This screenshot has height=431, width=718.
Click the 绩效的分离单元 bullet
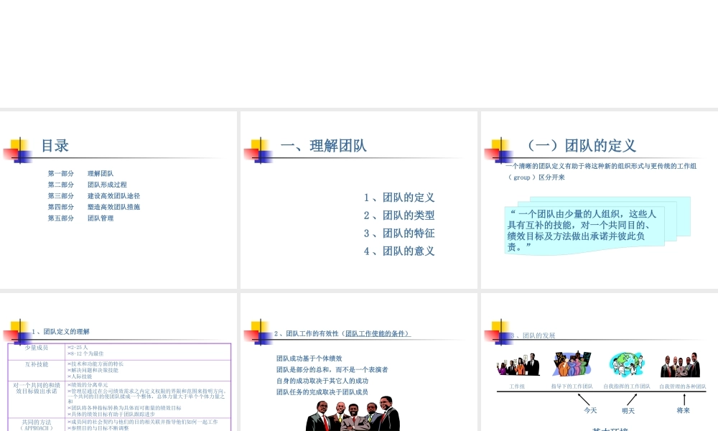pyautogui.click(x=88, y=385)
